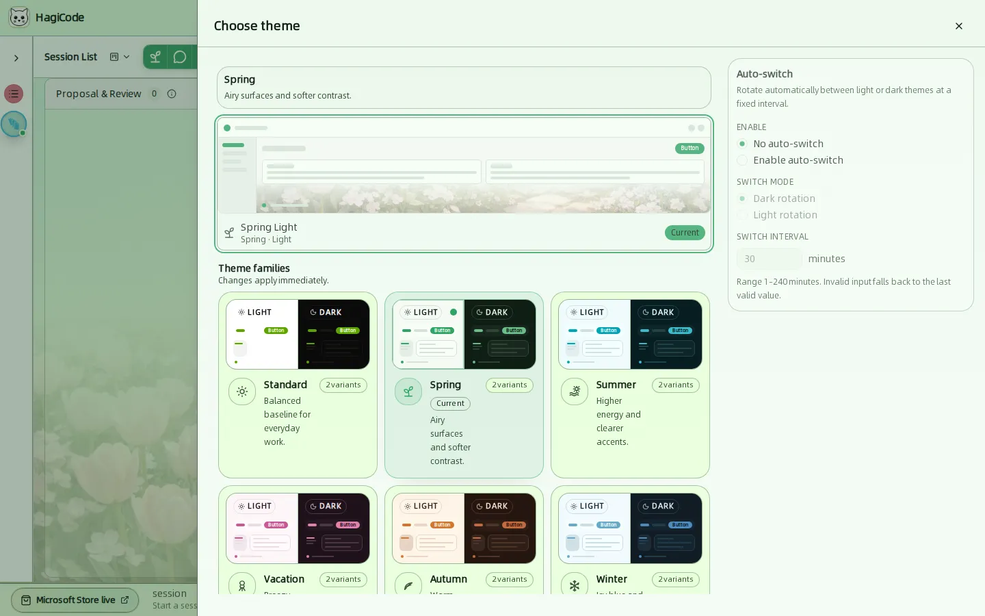
Task: Click Summer 2 variants badge
Action: click(676, 385)
